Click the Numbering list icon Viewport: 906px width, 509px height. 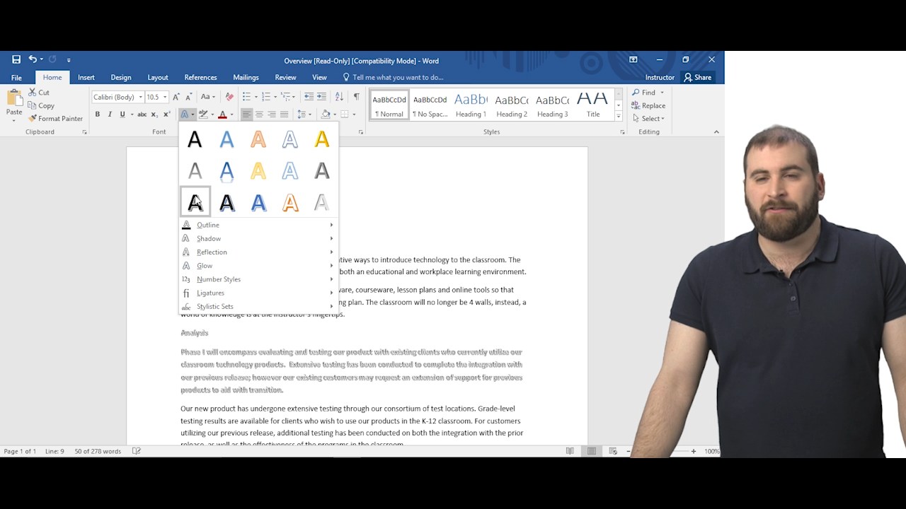(266, 97)
